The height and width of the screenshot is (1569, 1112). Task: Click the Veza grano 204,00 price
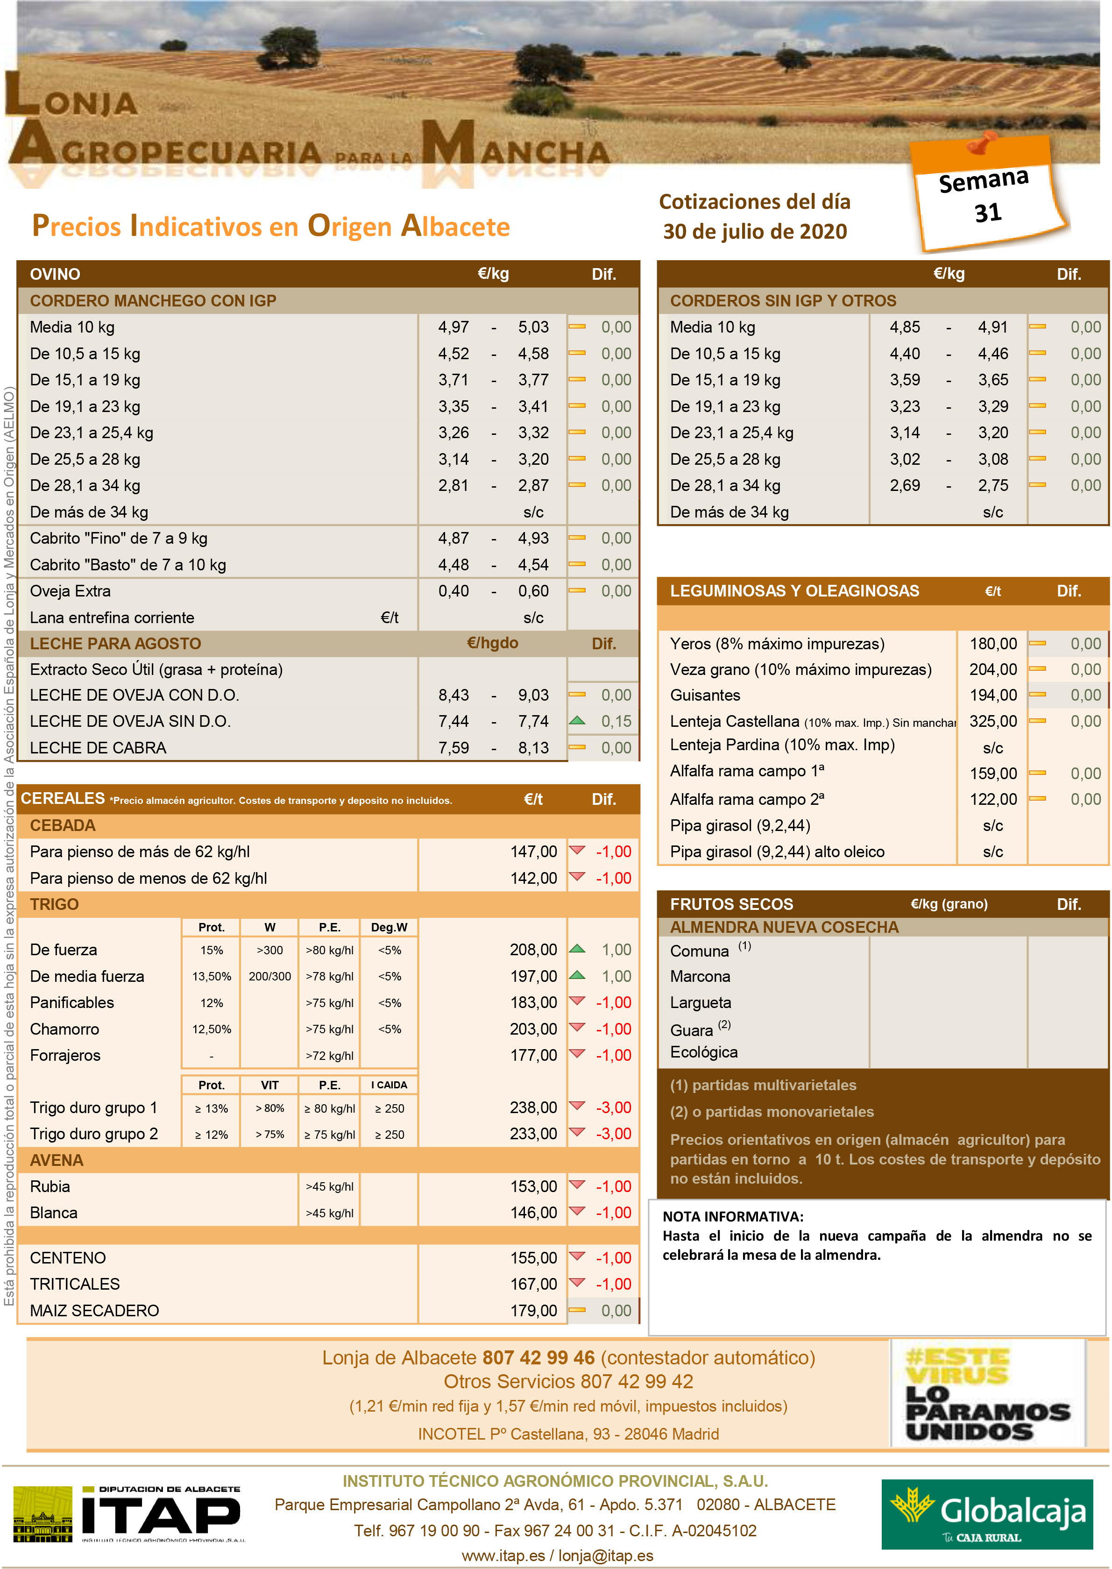(x=993, y=669)
